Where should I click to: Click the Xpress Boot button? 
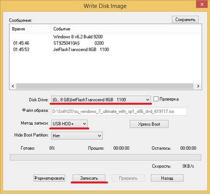[149, 124]
